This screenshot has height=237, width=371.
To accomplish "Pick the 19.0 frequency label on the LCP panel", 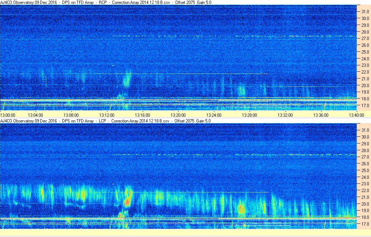I will pos(365,211).
